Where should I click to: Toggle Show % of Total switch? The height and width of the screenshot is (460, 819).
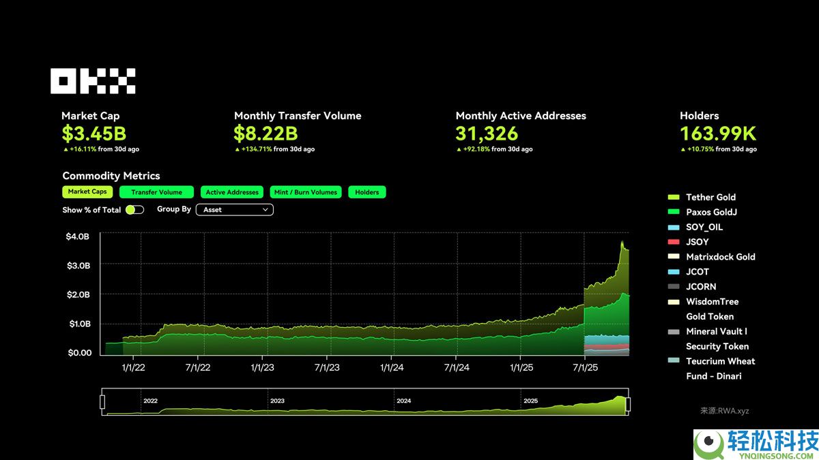click(x=134, y=210)
